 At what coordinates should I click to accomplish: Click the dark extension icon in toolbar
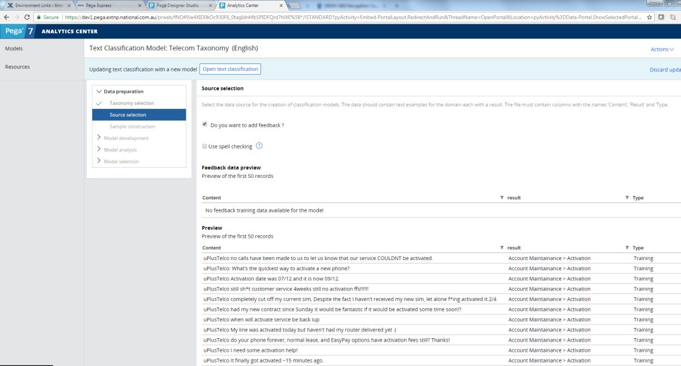tap(662, 17)
